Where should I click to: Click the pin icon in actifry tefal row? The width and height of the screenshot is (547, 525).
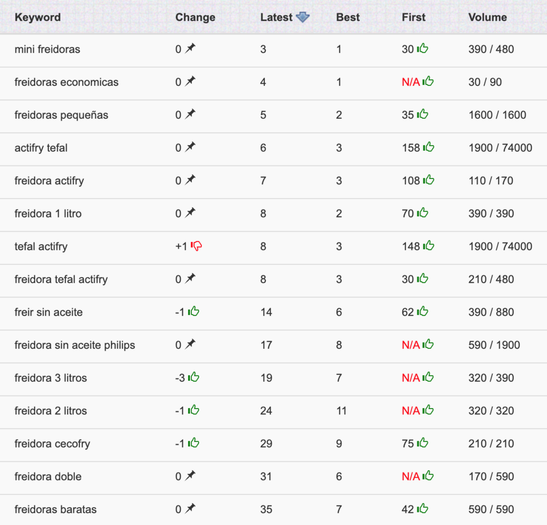click(190, 147)
